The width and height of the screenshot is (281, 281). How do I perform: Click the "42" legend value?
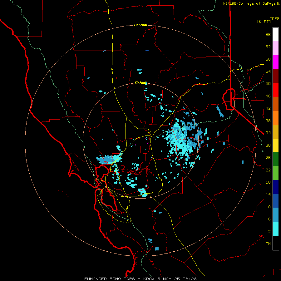[268, 108]
